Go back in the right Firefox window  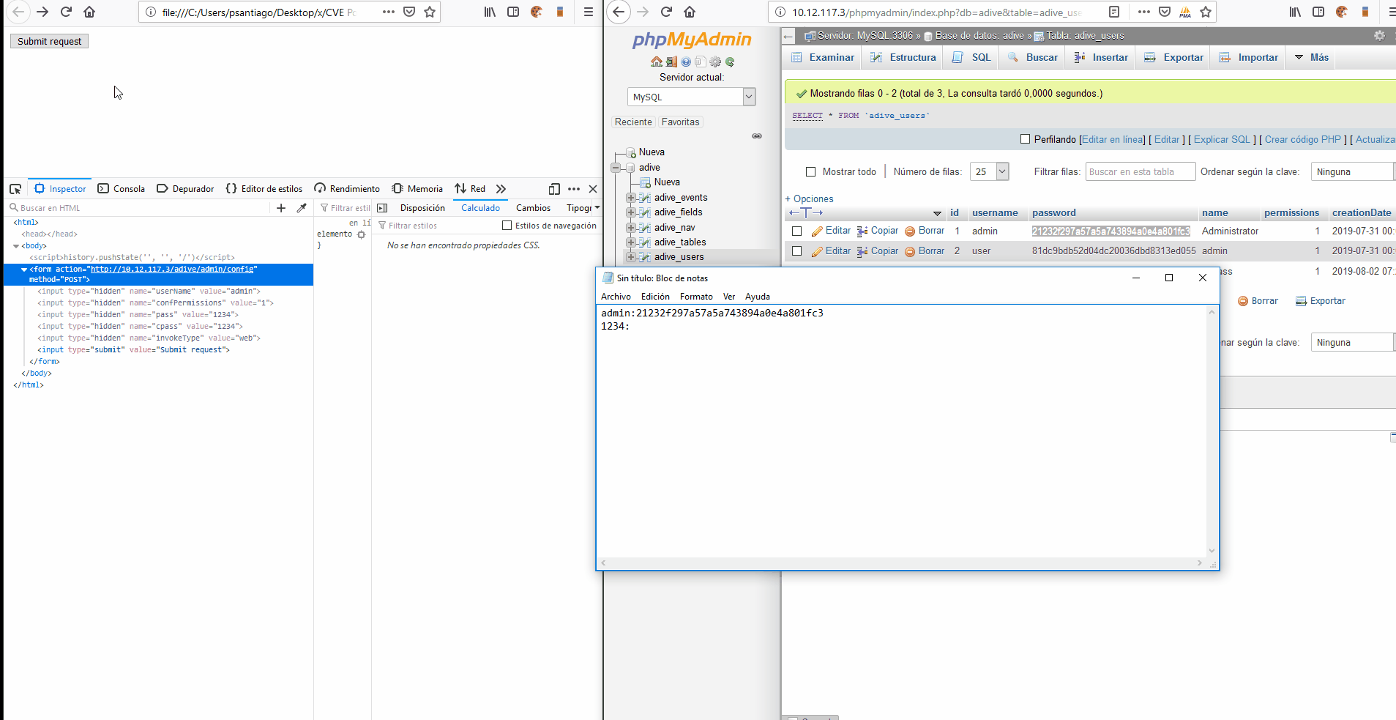click(619, 12)
